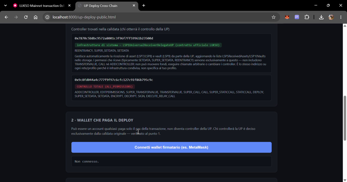Select controller address 0x9c8fd044a4c777f9f97c6cfc127c91f86b795c9c
This screenshot has height=182, width=347.
coord(114,80)
